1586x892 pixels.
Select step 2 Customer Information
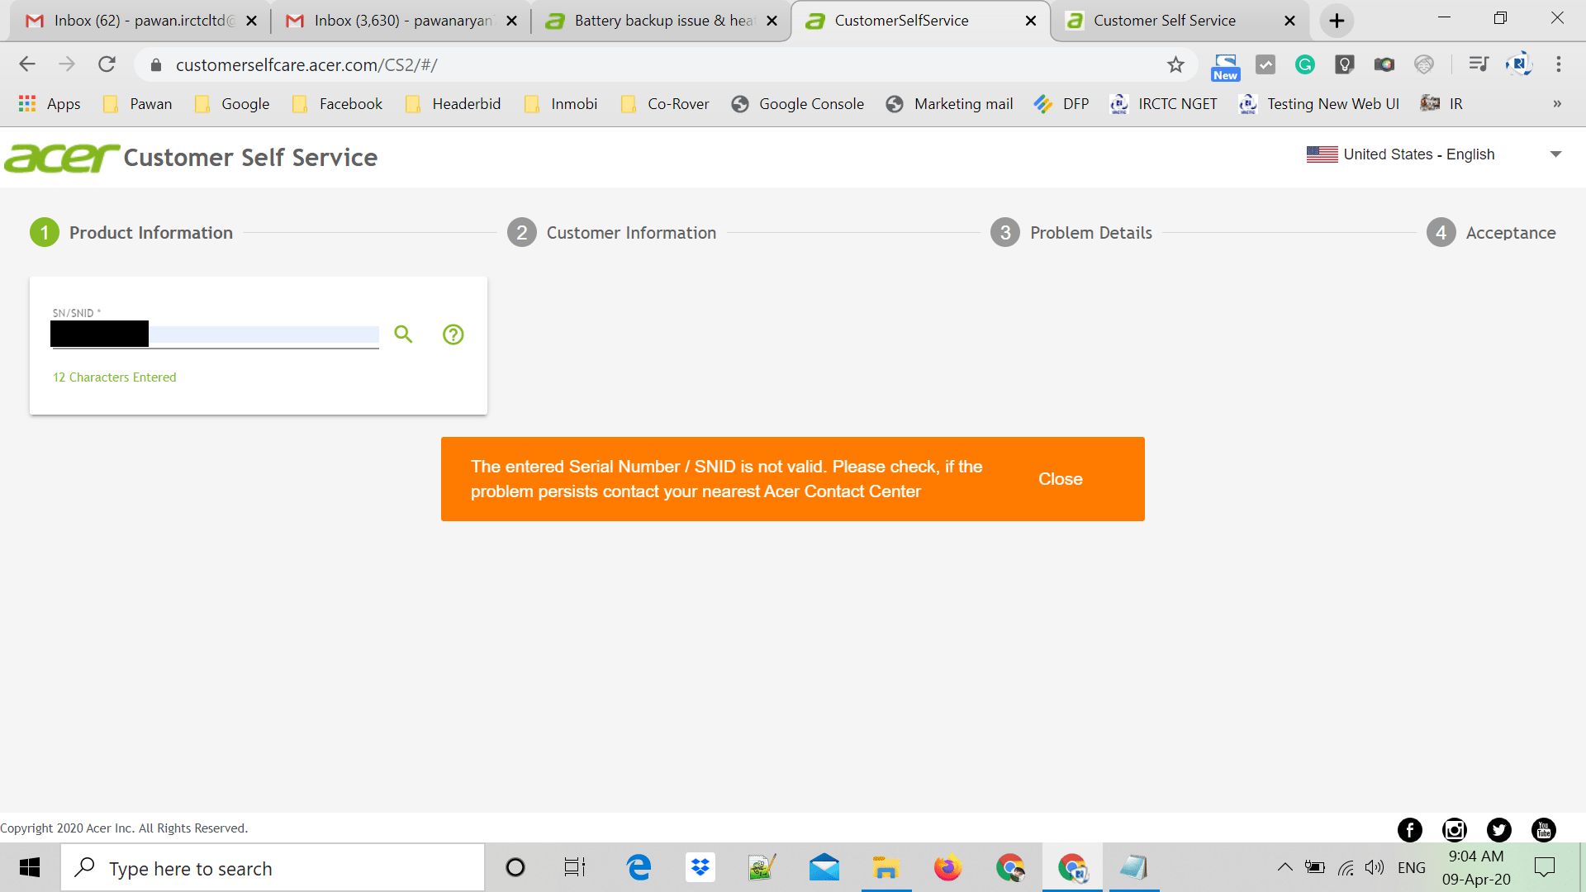click(x=612, y=233)
